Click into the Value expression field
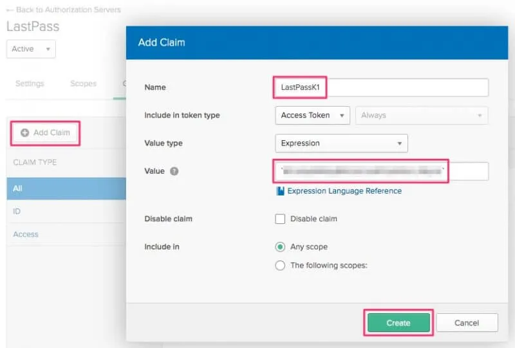 382,171
